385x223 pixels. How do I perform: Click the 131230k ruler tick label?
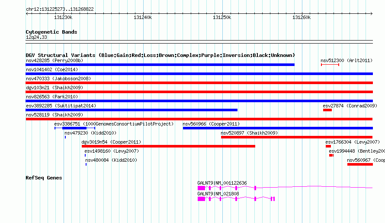[x=63, y=17]
